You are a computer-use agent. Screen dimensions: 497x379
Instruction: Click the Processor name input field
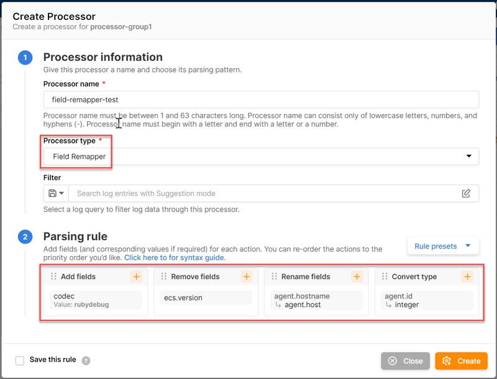(261, 100)
